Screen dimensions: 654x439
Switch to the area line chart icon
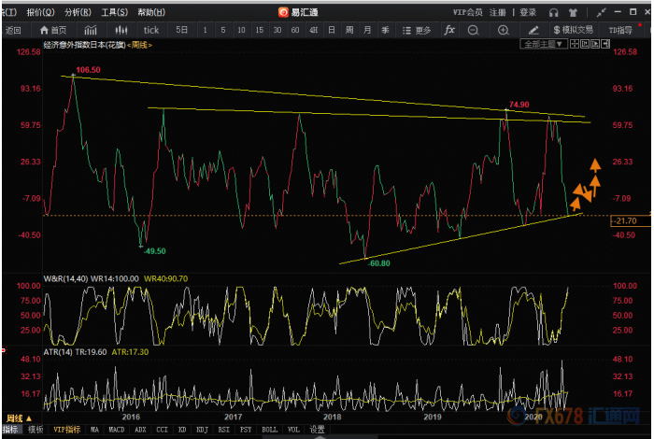click(90, 30)
